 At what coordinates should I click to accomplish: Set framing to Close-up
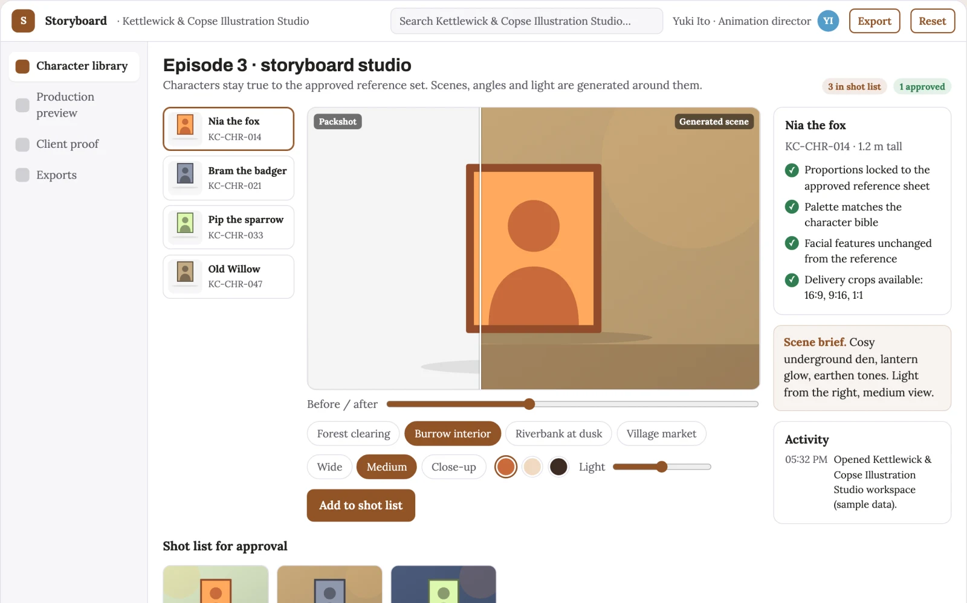point(454,467)
